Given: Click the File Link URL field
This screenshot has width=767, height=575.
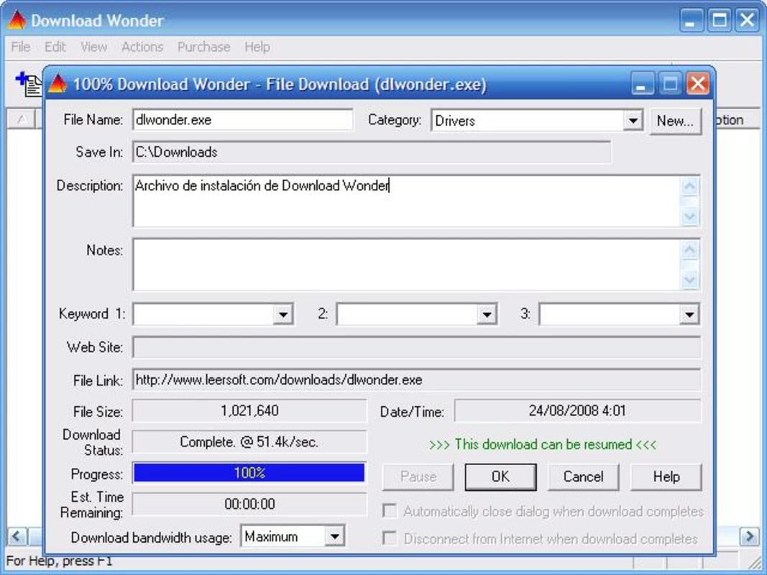Looking at the screenshot, I should pos(417,380).
